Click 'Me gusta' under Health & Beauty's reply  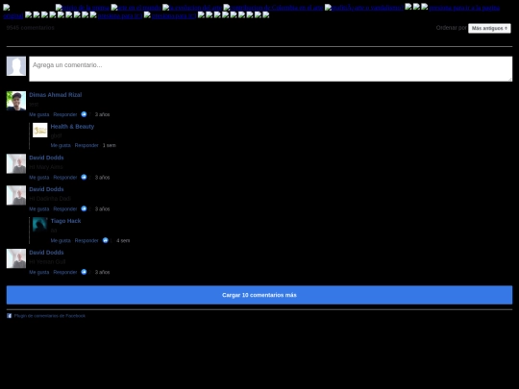61,145
